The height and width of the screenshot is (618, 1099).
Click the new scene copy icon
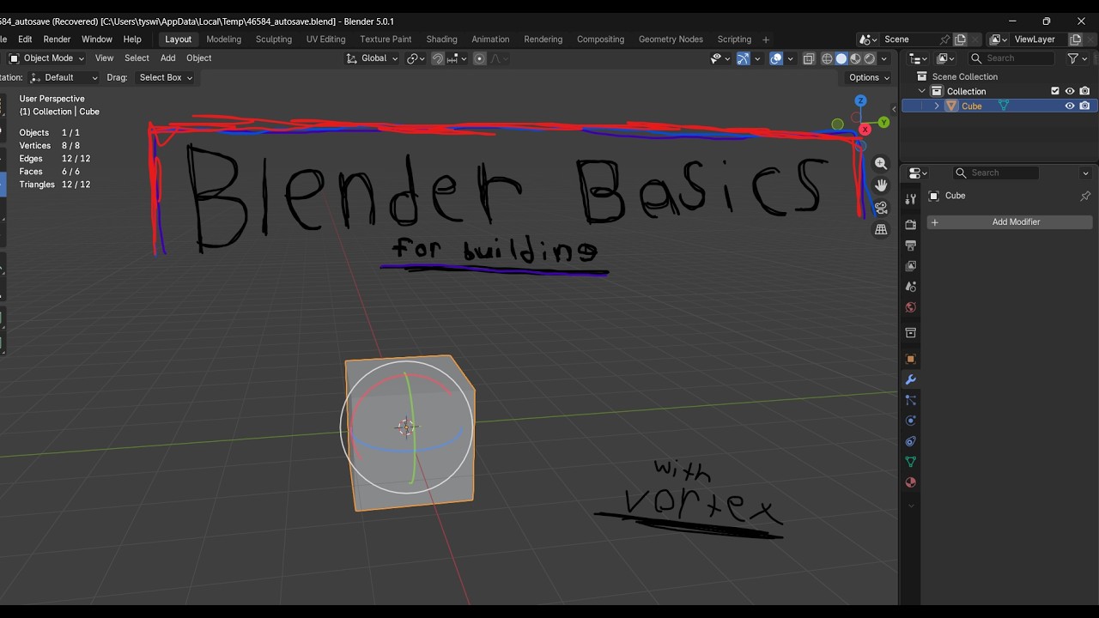(x=960, y=39)
